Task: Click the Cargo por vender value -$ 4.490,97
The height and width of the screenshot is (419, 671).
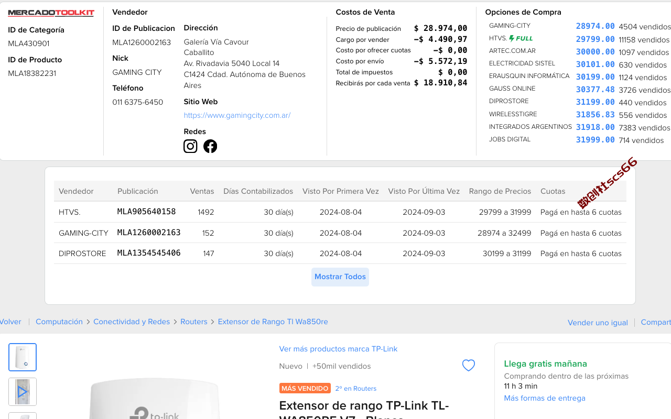Action: click(440, 39)
